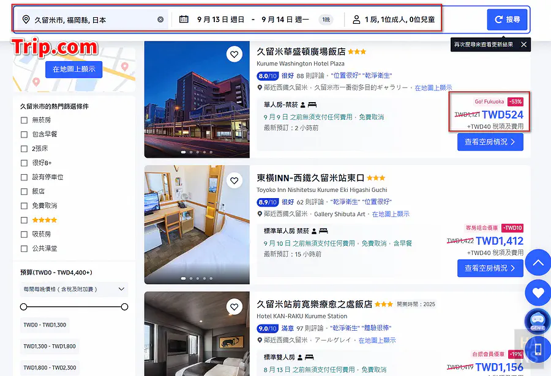Close the search-again tooltip
This screenshot has height=376, width=551.
pos(523,45)
